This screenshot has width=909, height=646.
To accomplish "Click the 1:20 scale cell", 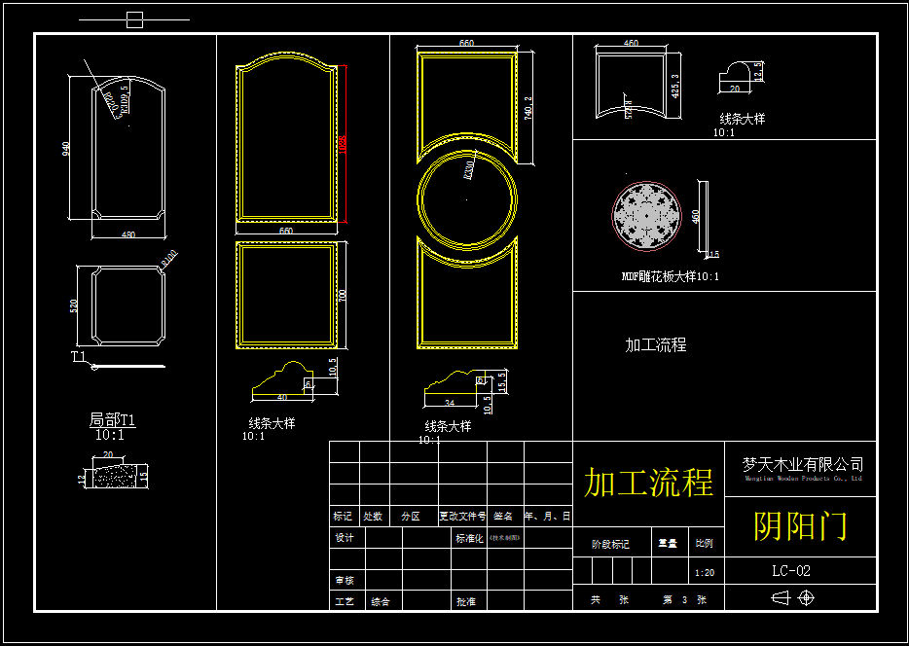I will [x=706, y=573].
